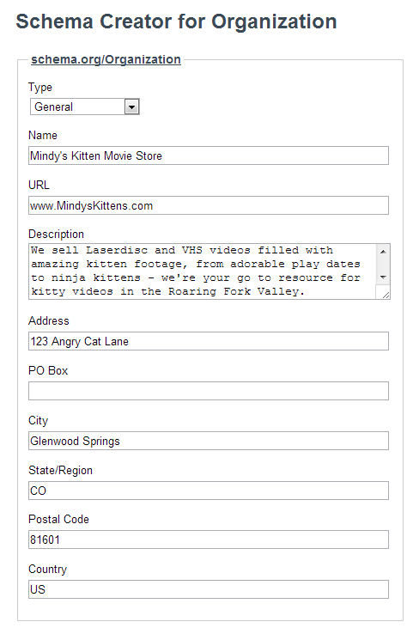
Task: Click the Postal Code field with 81601
Action: pos(209,540)
